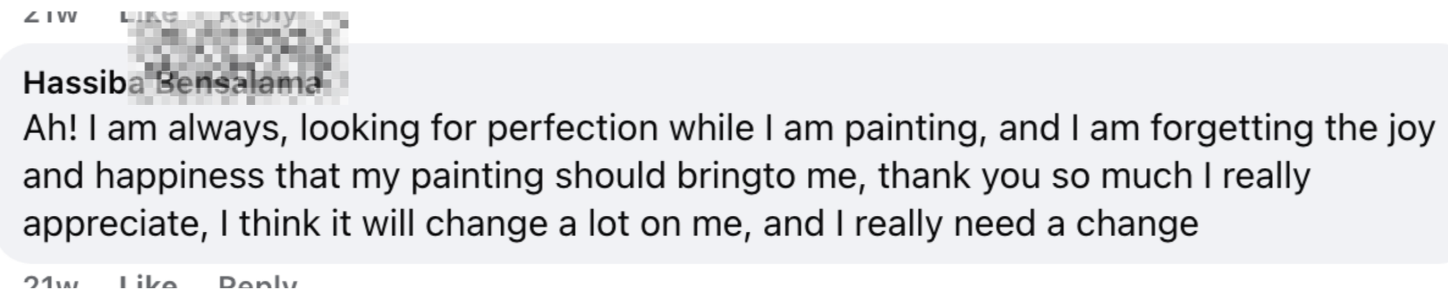Click the word "looking" in the first line
The width and height of the screenshot is (1448, 299).
tap(359, 129)
